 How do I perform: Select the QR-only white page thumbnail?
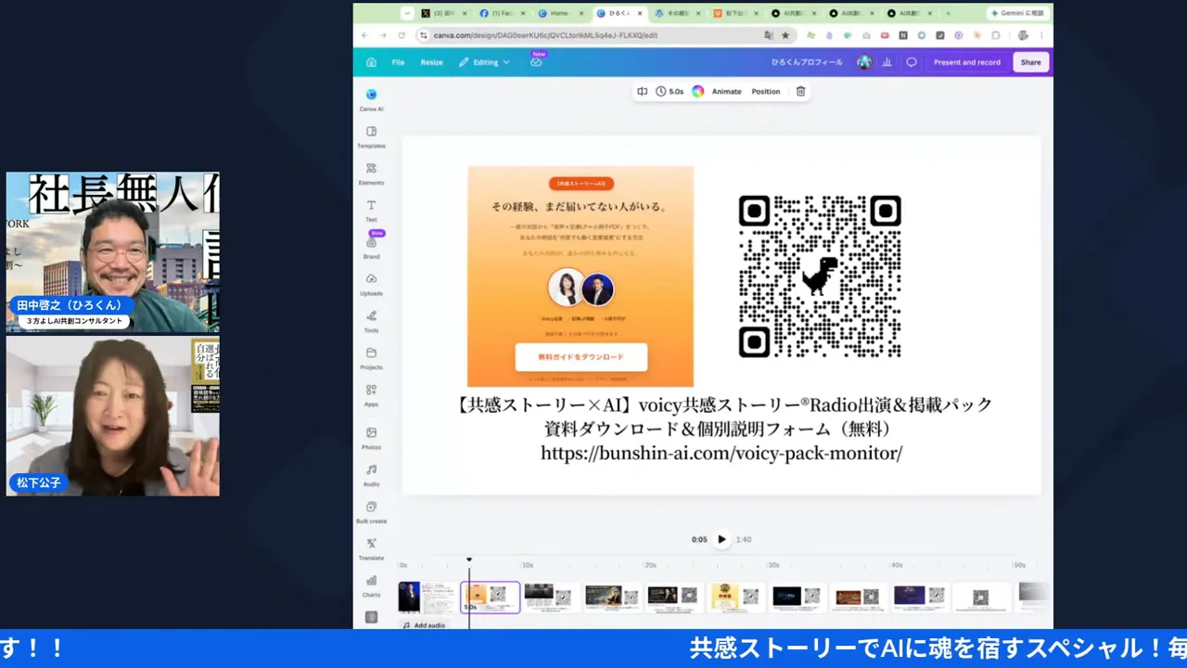pos(981,597)
